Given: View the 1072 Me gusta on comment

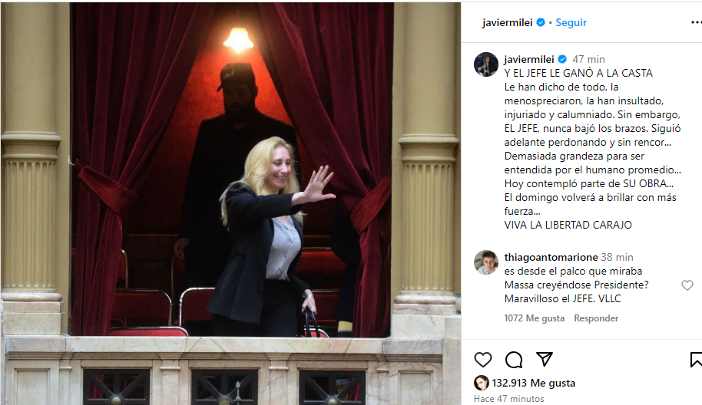Looking at the screenshot, I should [534, 318].
